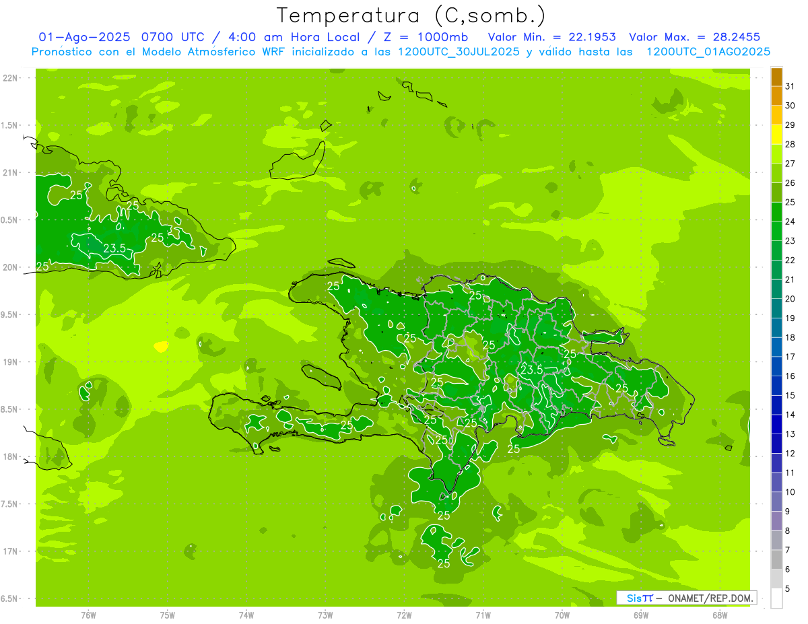Click legend value '31'
The height and width of the screenshot is (624, 808).
pos(790,86)
